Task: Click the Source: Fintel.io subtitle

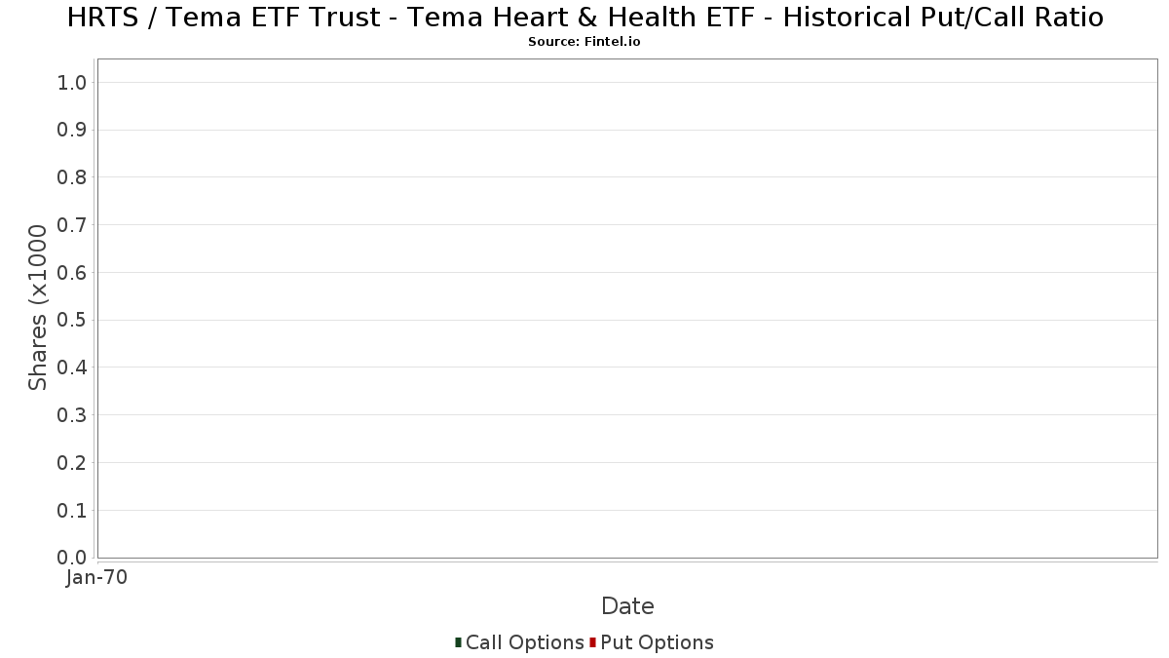Action: click(584, 42)
